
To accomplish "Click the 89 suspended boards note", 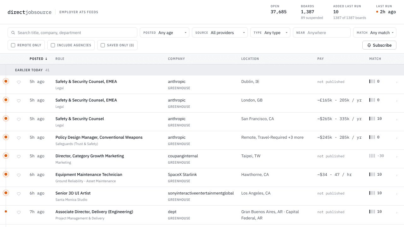I will [x=312, y=18].
